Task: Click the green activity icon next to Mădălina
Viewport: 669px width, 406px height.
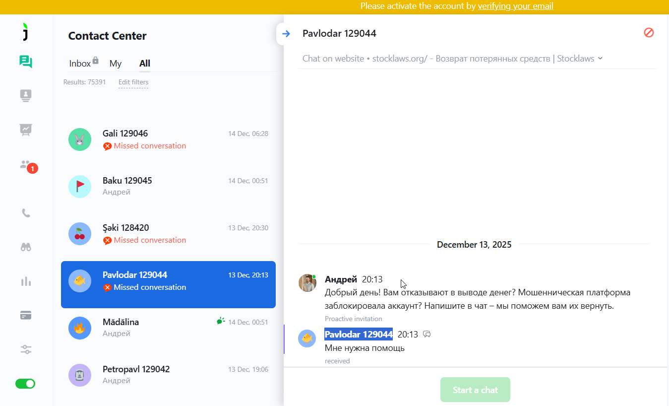Action: tap(221, 321)
